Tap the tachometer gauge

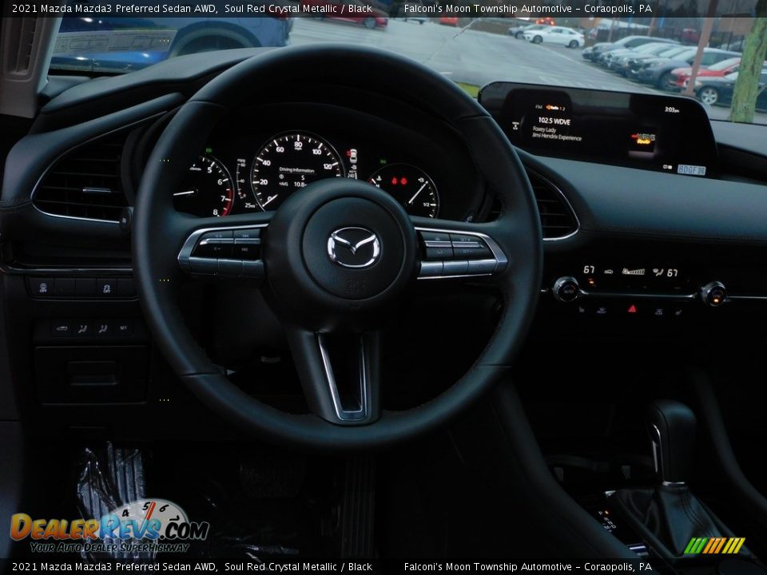click(204, 186)
